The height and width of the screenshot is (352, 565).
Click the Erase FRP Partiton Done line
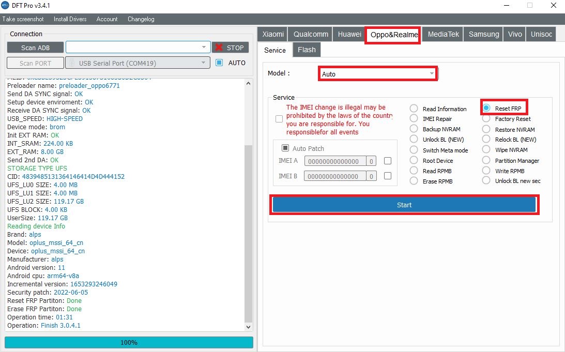pos(44,309)
